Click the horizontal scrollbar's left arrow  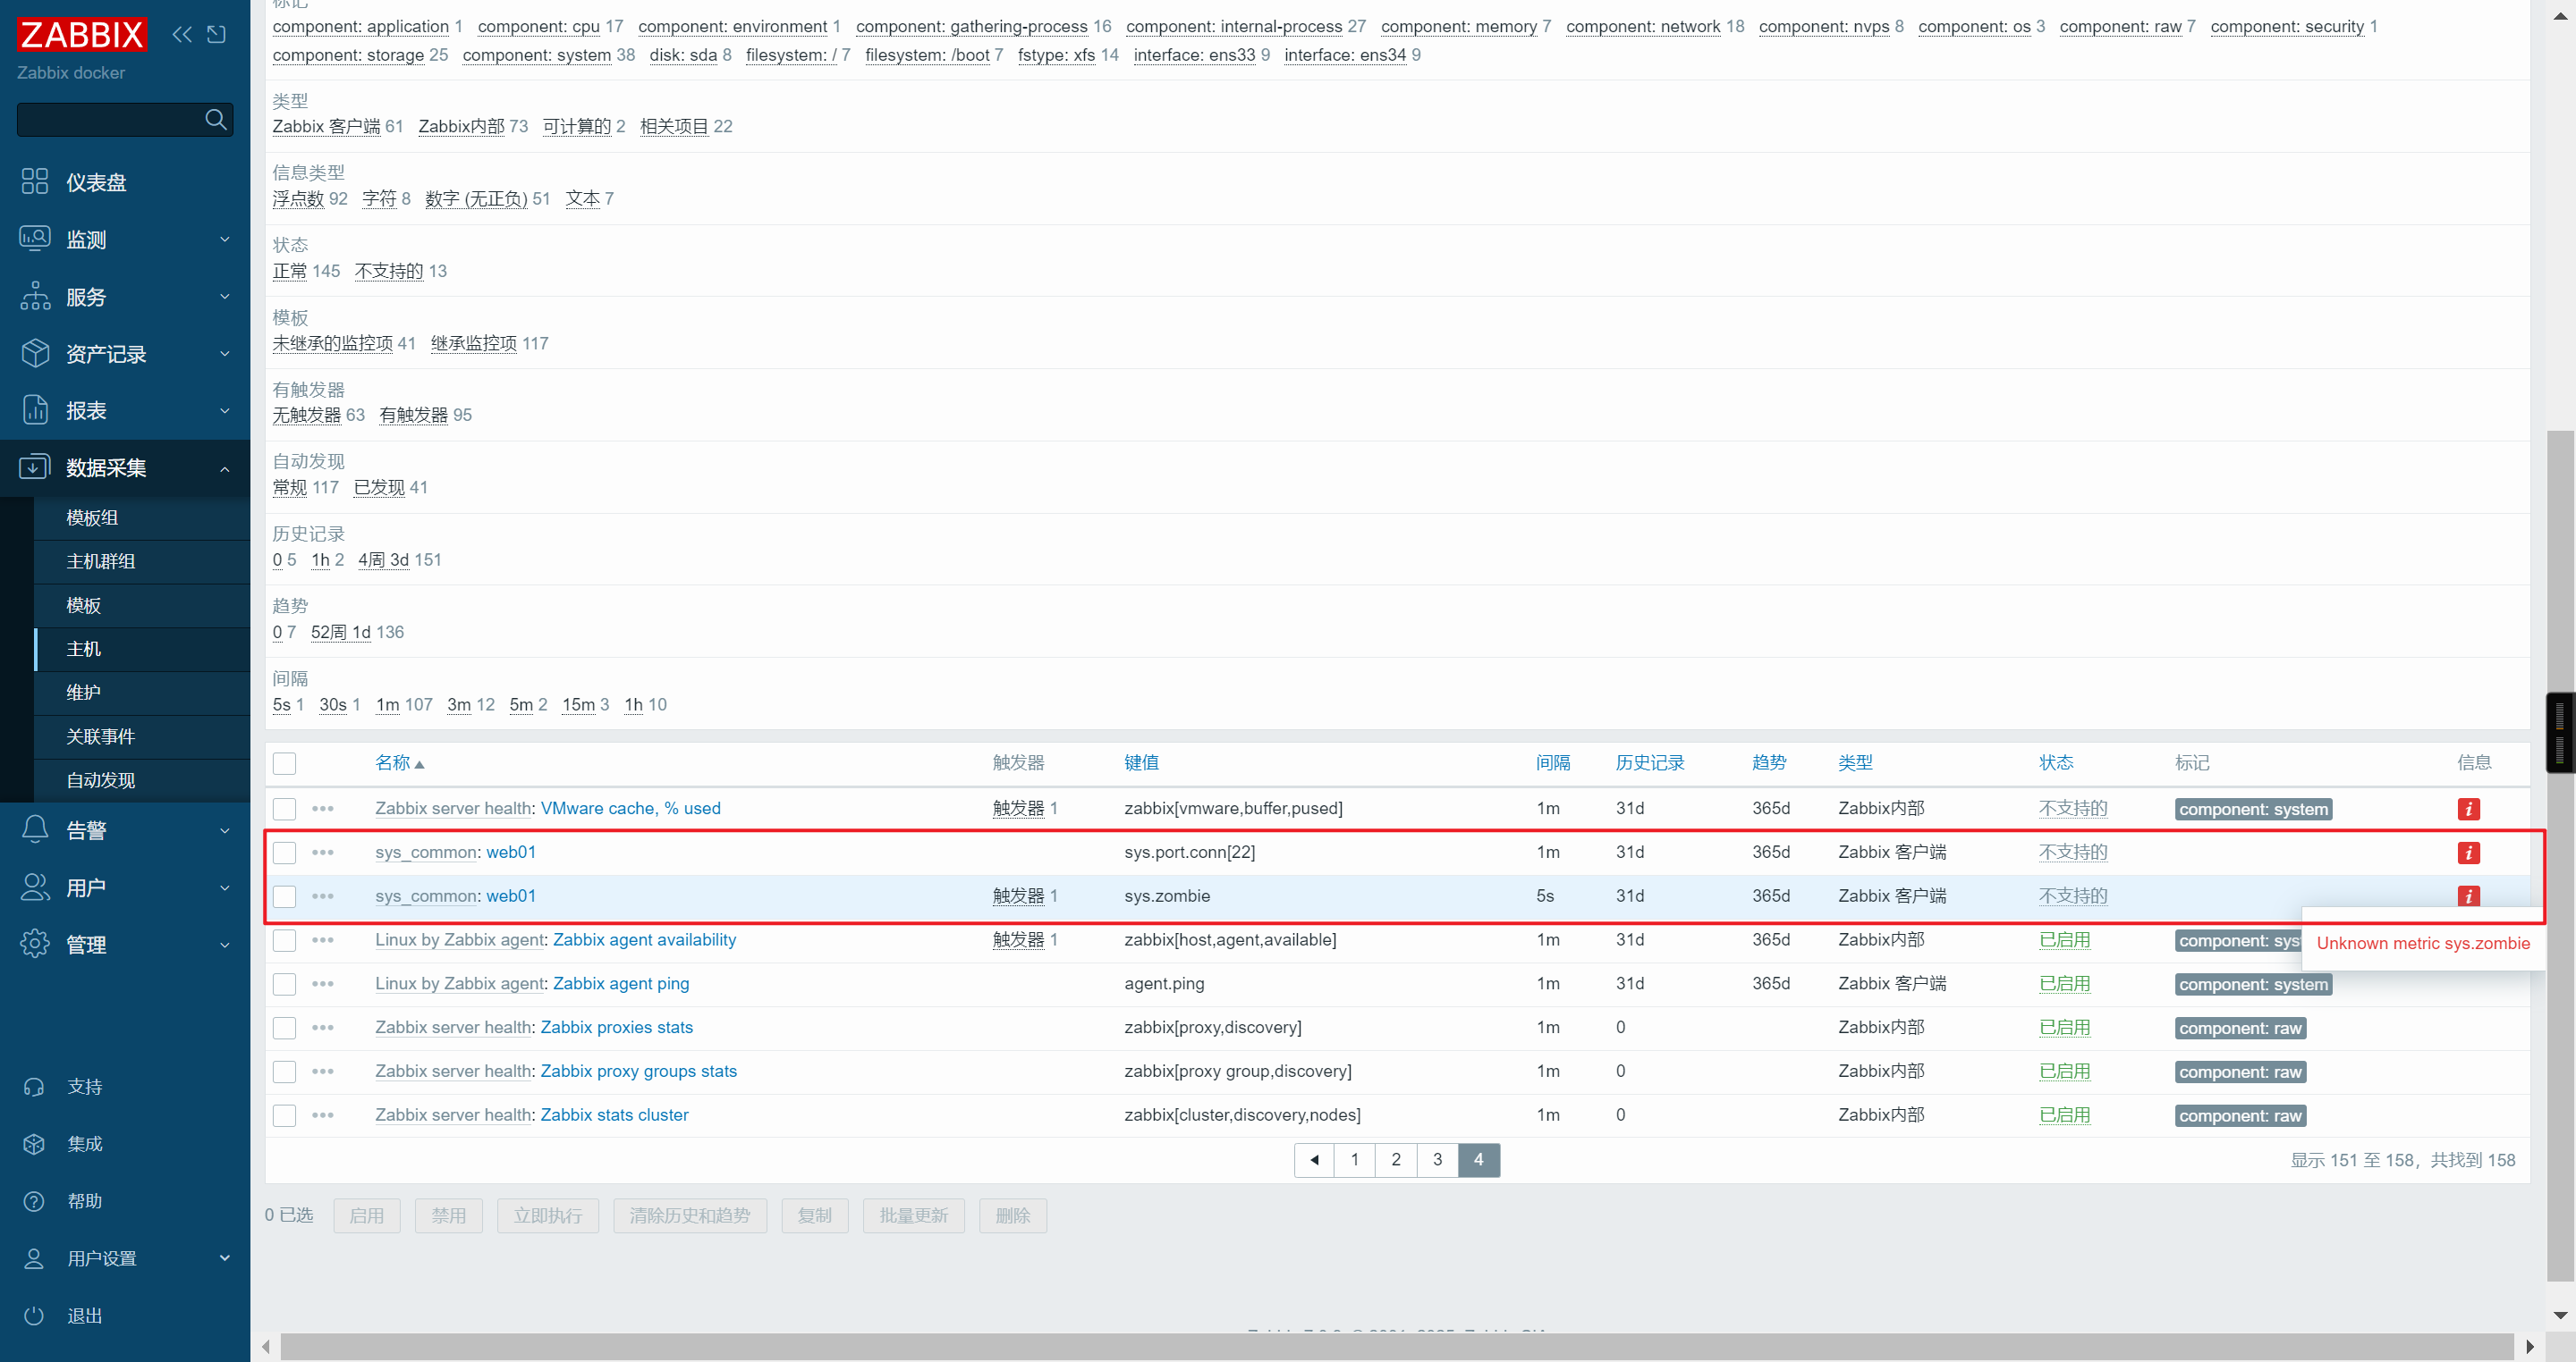point(266,1347)
